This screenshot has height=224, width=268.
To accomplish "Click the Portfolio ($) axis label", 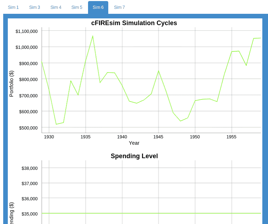I will coord(11,84).
